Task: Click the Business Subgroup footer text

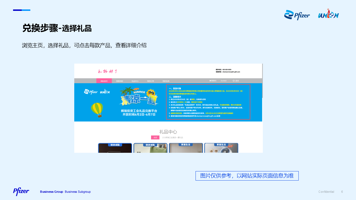Action: [78, 192]
